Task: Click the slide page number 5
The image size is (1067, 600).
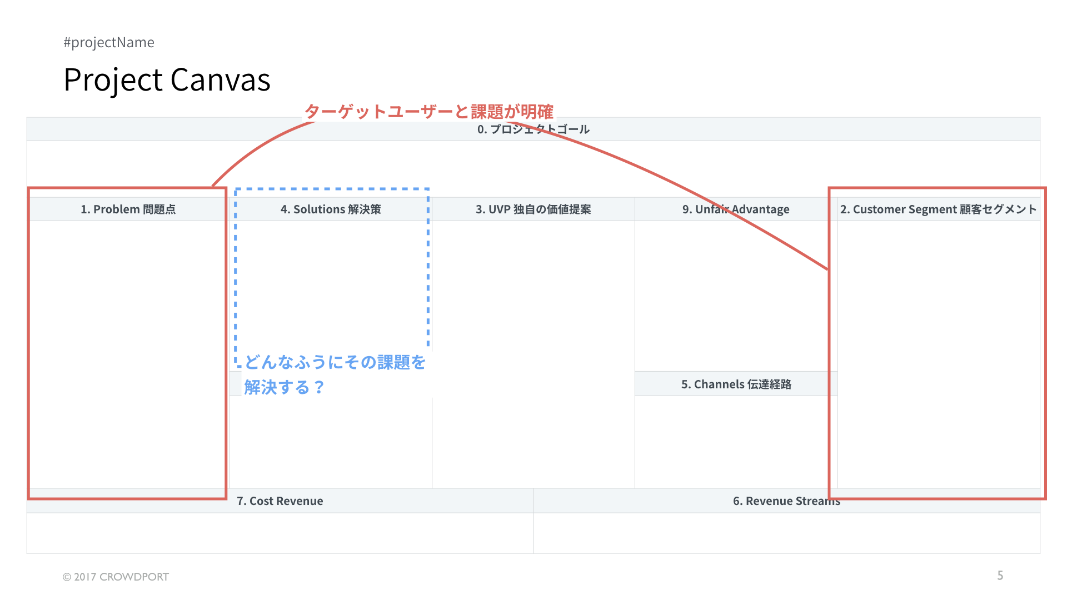Action: tap(1000, 576)
